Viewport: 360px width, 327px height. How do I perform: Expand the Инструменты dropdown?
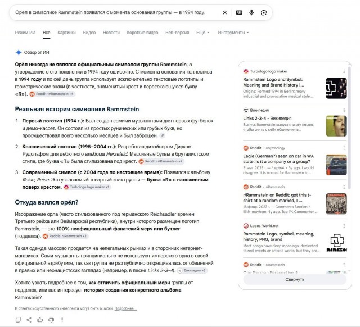pos(233,33)
